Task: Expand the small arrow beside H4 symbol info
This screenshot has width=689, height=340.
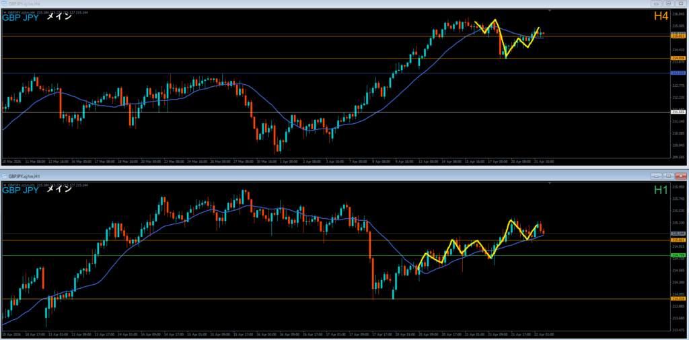Action: click(x=4, y=12)
